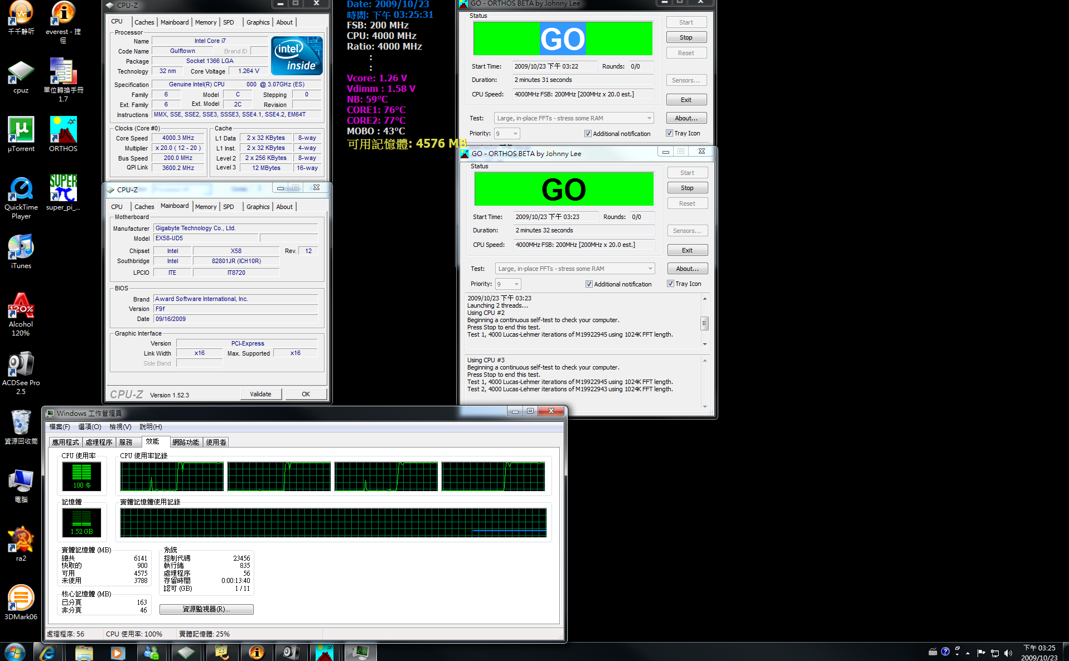1069x661 pixels.
Task: Open 檔案(F) menu in Task Manager
Action: (60, 427)
